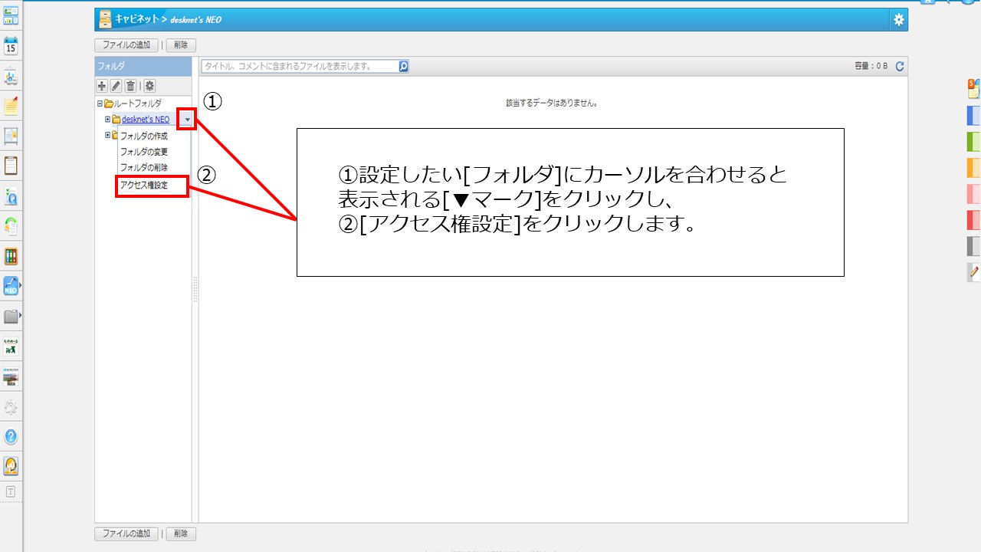
Task: Choose アクセス権設定 in the folder menu
Action: click(144, 185)
